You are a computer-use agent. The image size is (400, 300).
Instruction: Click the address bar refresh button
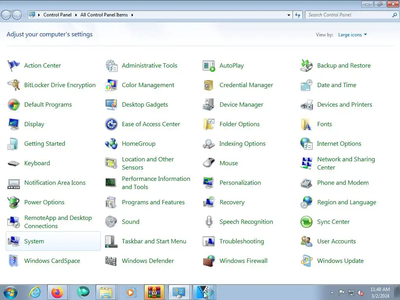click(x=297, y=15)
